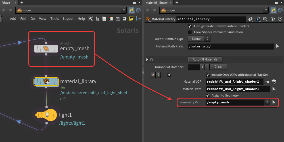Remove material entry with the red x button
The image size is (284, 142).
[x=153, y=75]
